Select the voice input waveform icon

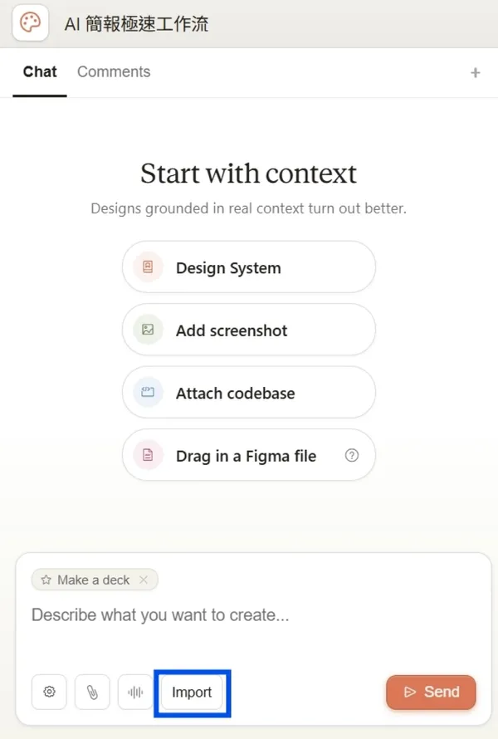pos(135,692)
